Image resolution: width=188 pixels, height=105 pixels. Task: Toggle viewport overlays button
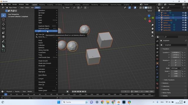click(x=135, y=8)
